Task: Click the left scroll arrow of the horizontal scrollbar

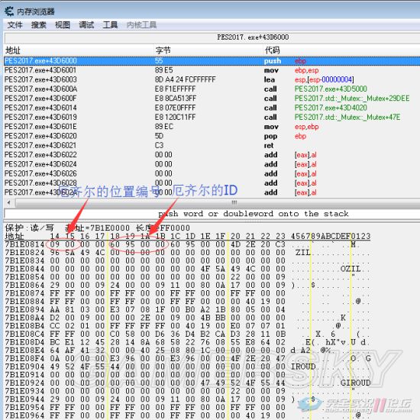Action: tap(9, 202)
